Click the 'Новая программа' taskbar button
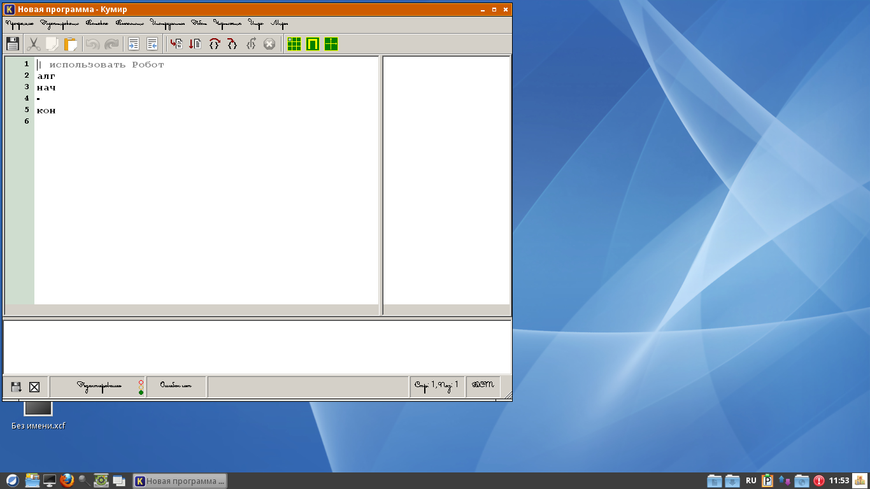Screen dimensions: 870x489 pyautogui.click(x=180, y=481)
